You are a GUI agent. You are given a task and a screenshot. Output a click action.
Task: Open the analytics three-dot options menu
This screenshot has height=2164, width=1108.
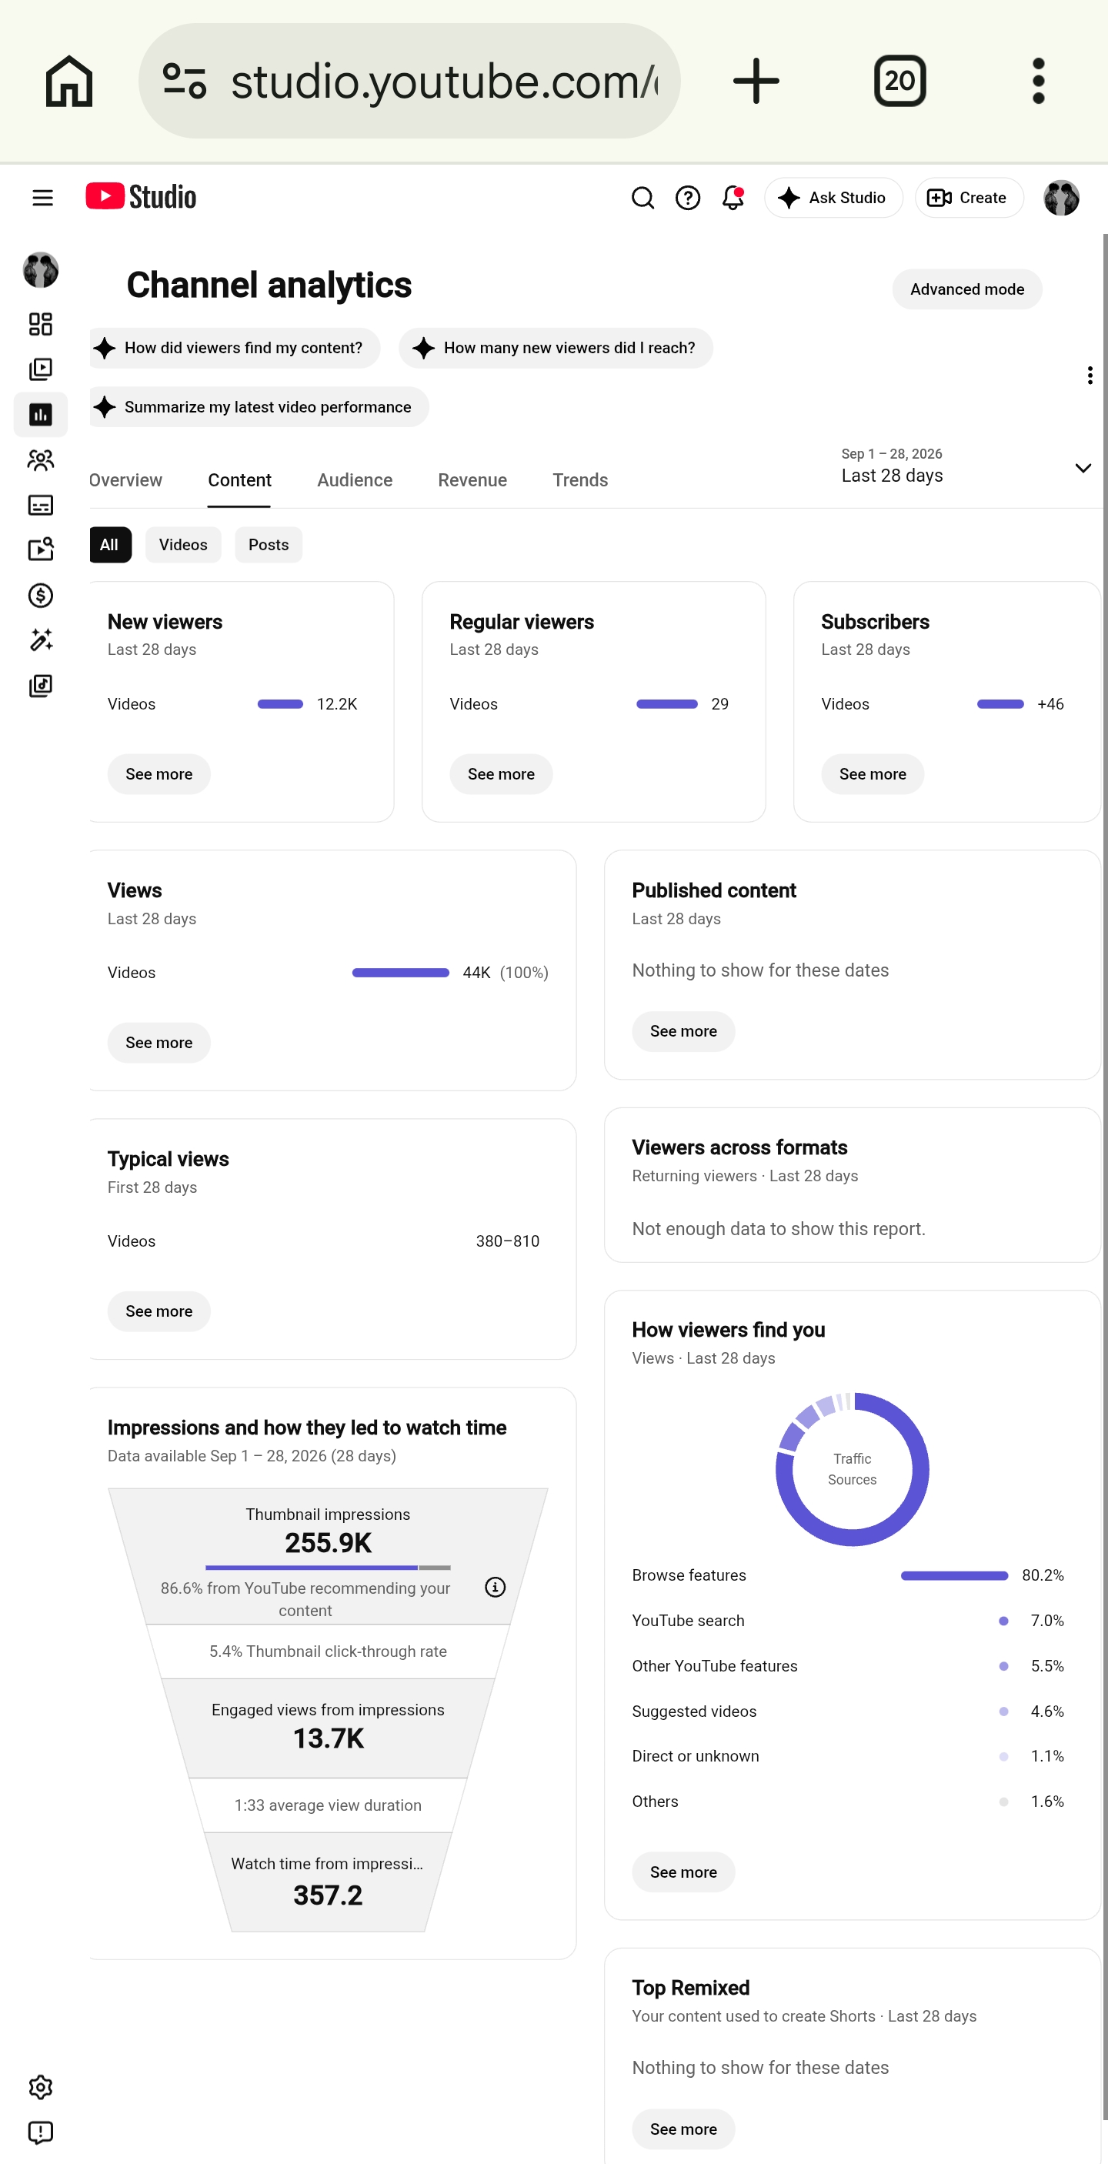1090,376
